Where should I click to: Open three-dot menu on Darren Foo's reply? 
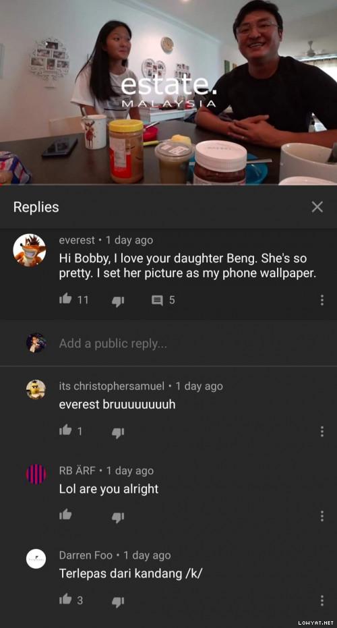pyautogui.click(x=321, y=600)
